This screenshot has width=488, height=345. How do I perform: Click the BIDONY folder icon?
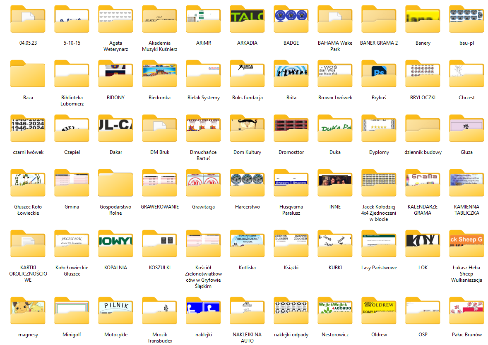[x=115, y=74]
